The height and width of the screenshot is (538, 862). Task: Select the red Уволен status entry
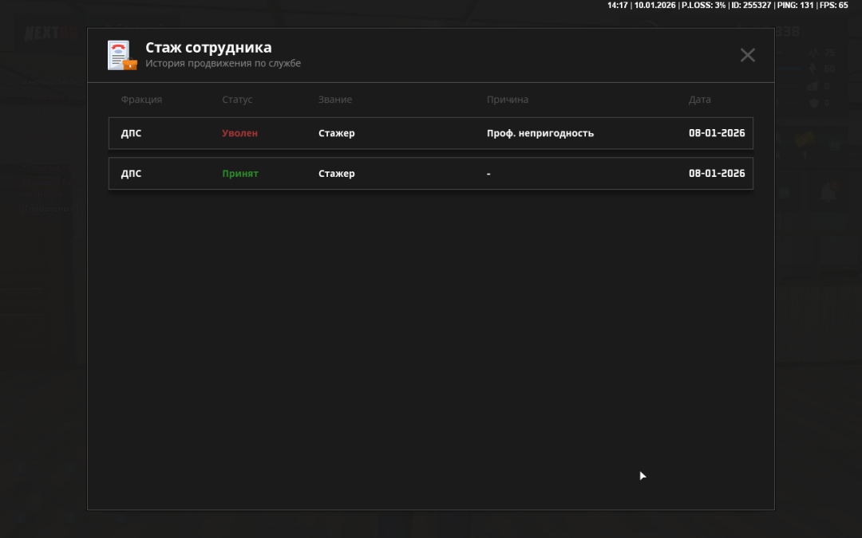(x=239, y=133)
